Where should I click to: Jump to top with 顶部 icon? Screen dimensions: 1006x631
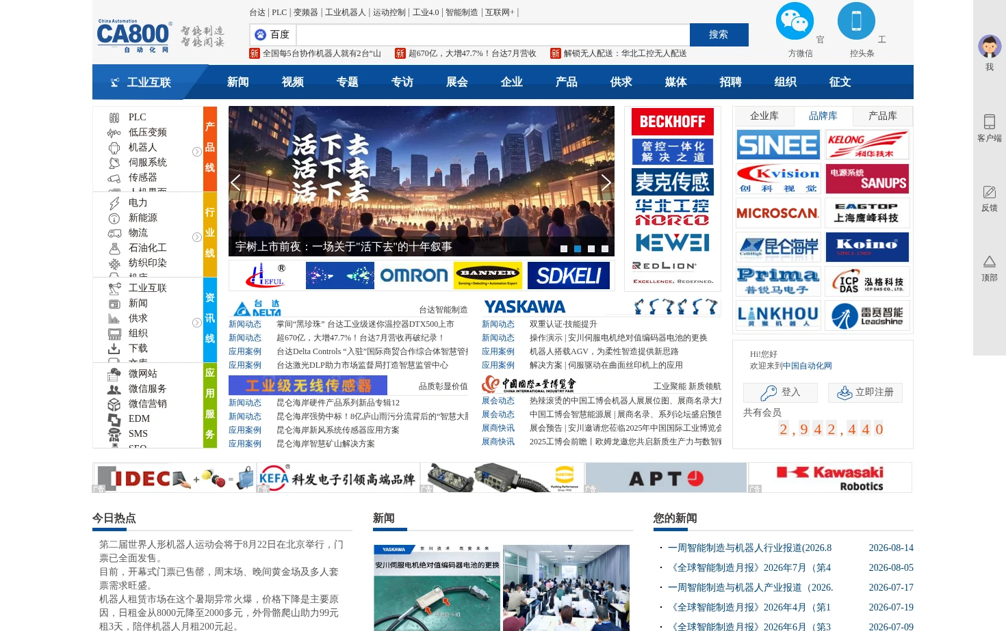990,262
